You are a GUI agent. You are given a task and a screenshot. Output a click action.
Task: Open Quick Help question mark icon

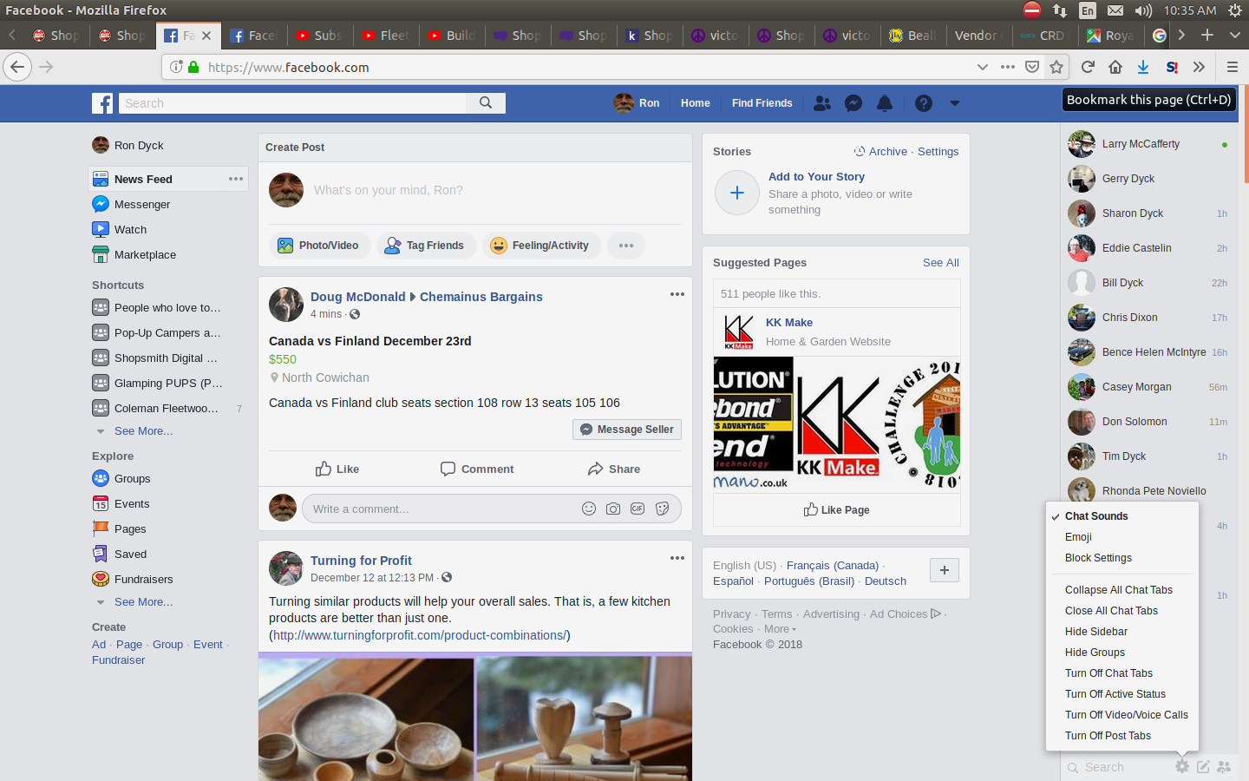(924, 103)
